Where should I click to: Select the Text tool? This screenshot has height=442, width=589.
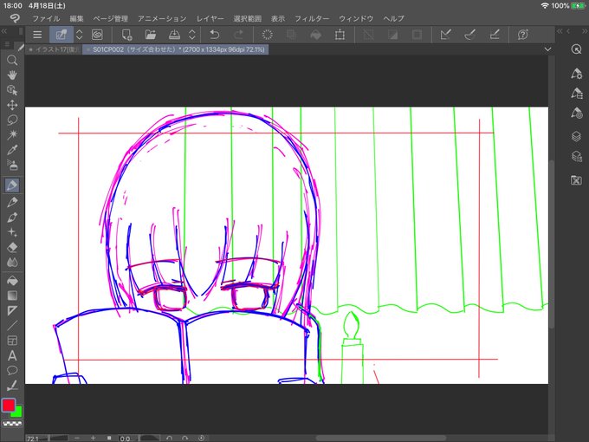(12, 355)
